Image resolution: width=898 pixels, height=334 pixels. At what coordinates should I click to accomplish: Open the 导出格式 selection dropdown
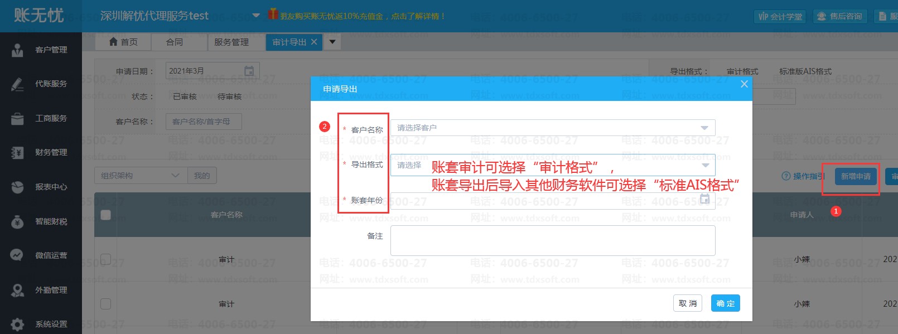(x=705, y=165)
